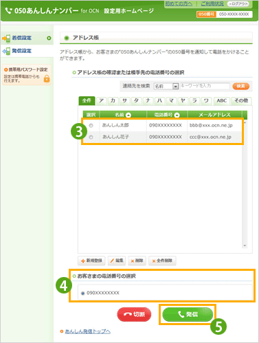Click the orange 検索 button
259x343 pixels.
(240, 86)
